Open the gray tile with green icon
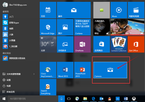The height and width of the screenshot is (102, 145). 102,10
